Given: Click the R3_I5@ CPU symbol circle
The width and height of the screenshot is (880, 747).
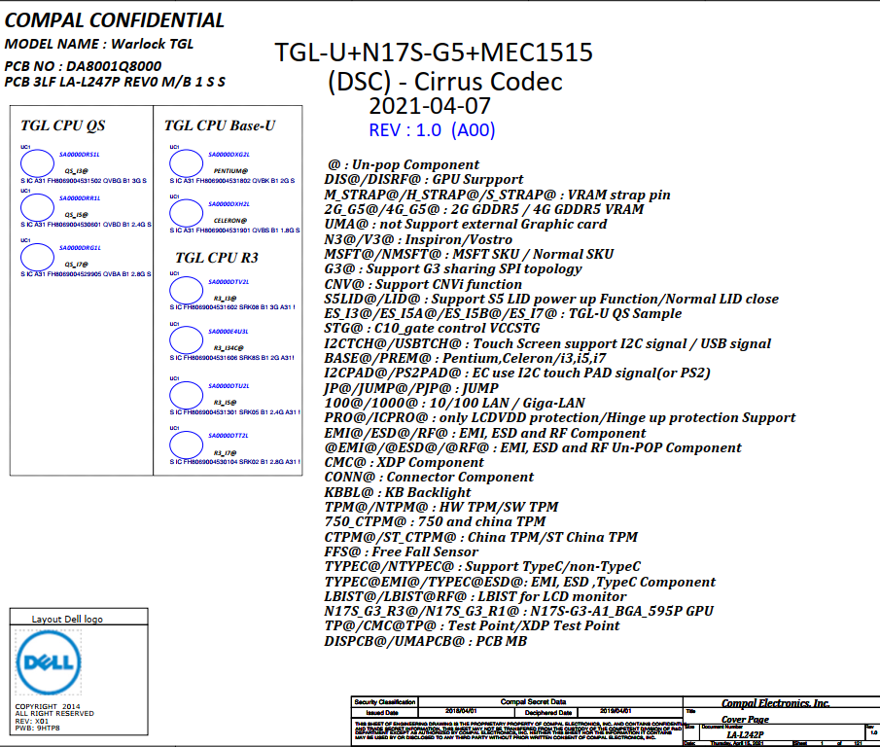Looking at the screenshot, I should [x=185, y=394].
